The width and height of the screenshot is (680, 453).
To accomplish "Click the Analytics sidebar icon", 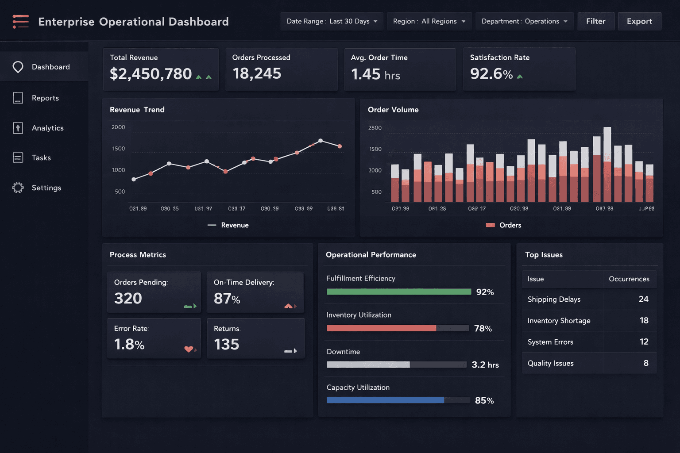I will click(18, 128).
